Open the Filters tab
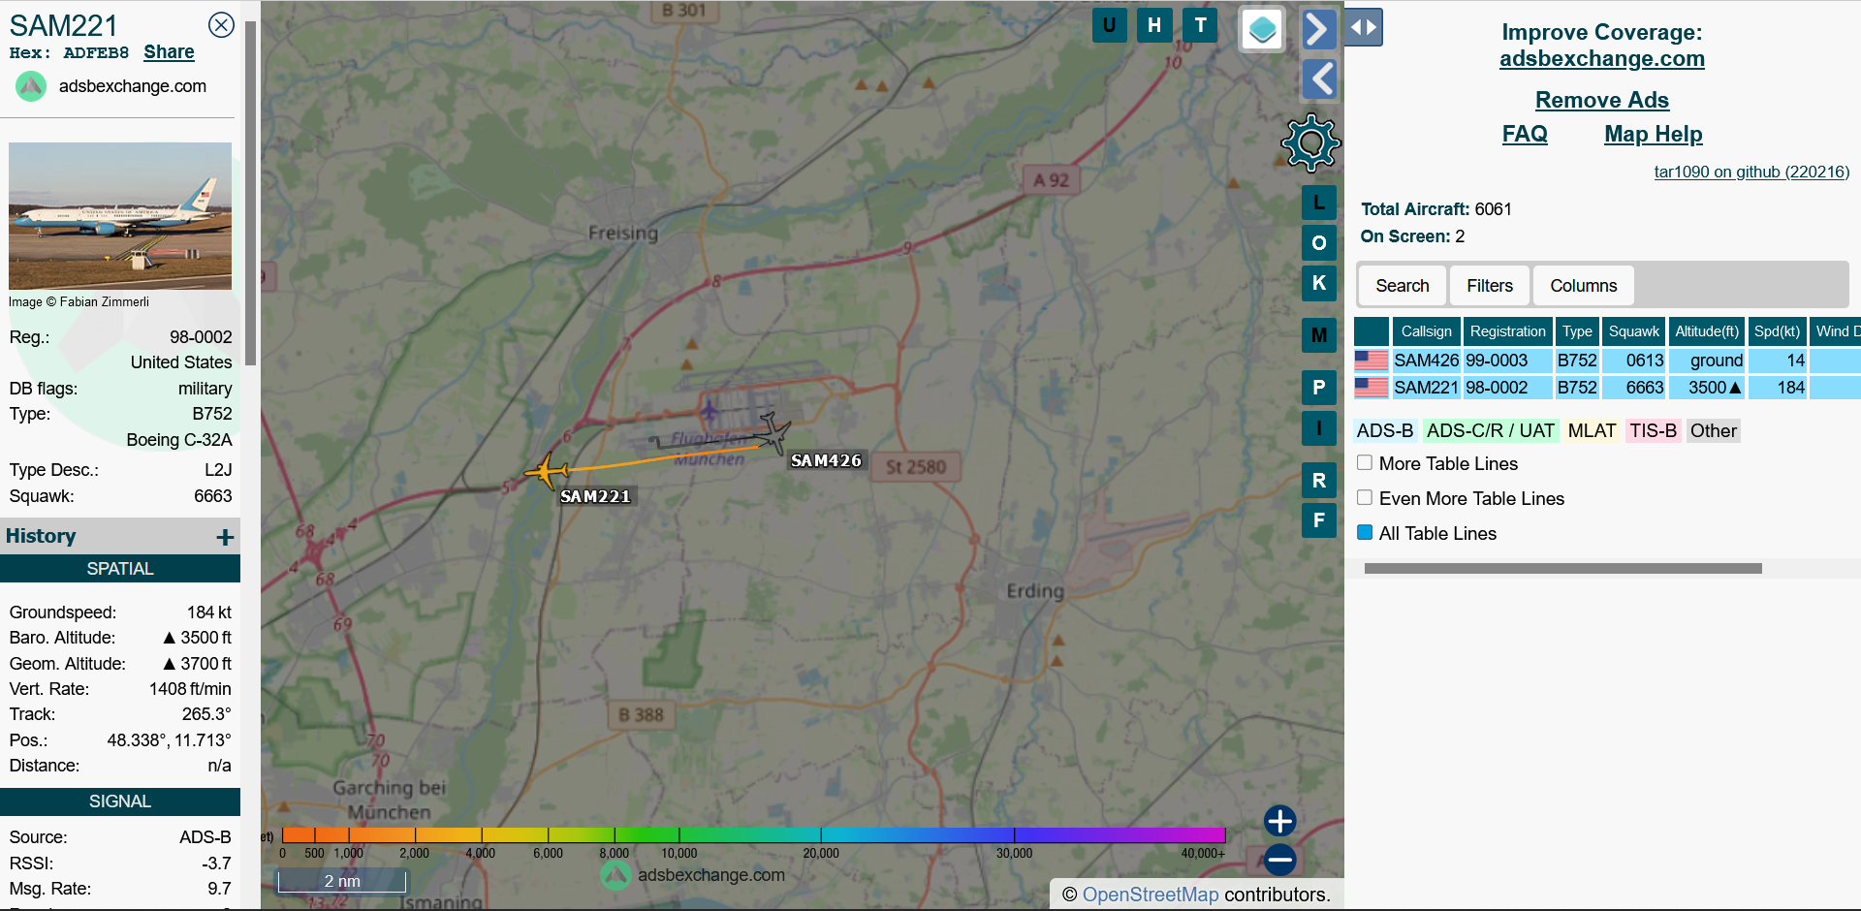The height and width of the screenshot is (911, 1861). coord(1490,286)
